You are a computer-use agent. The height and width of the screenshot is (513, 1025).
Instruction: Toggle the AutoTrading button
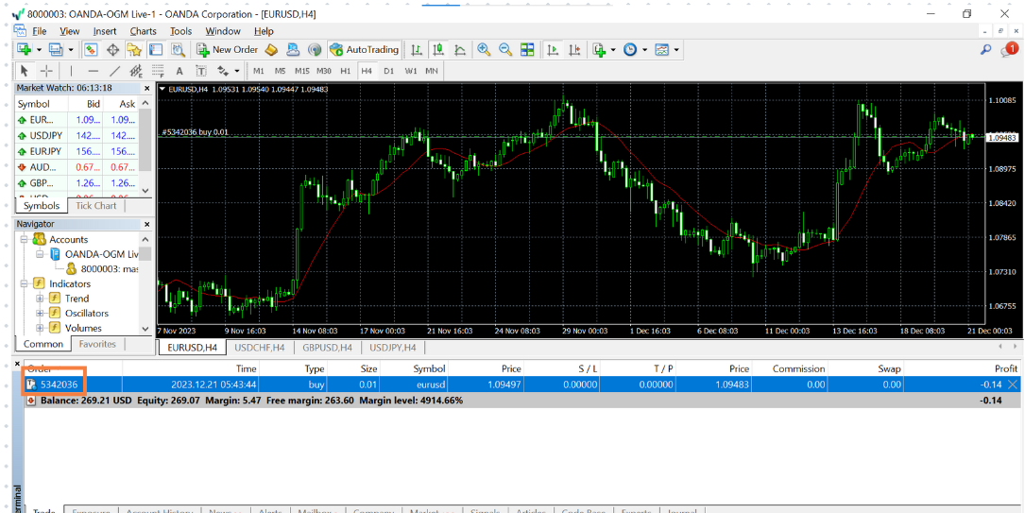(364, 50)
